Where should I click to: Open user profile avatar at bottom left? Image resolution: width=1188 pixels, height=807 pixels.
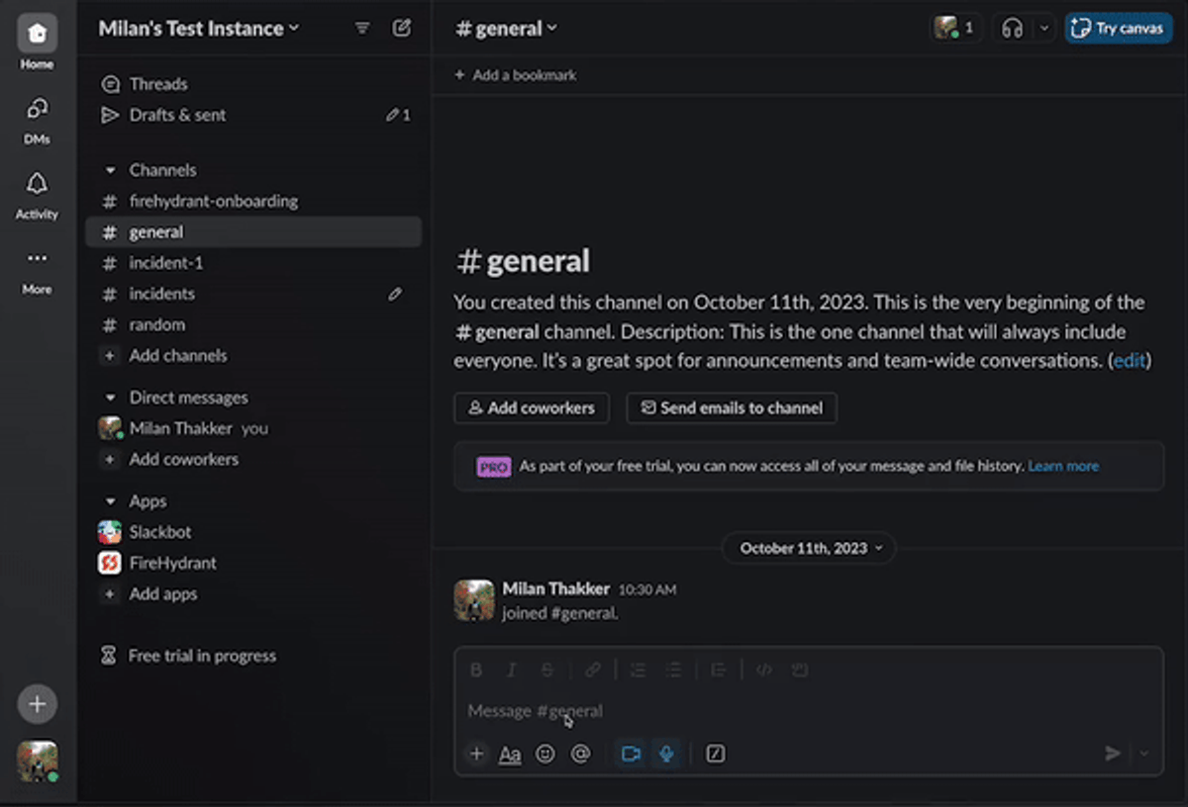(37, 762)
